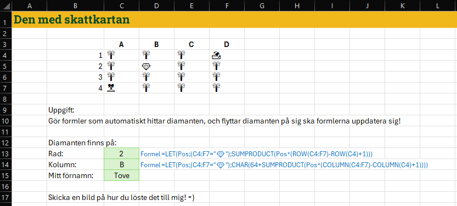
Task: Select entire column C via its header
Action: 122,5
